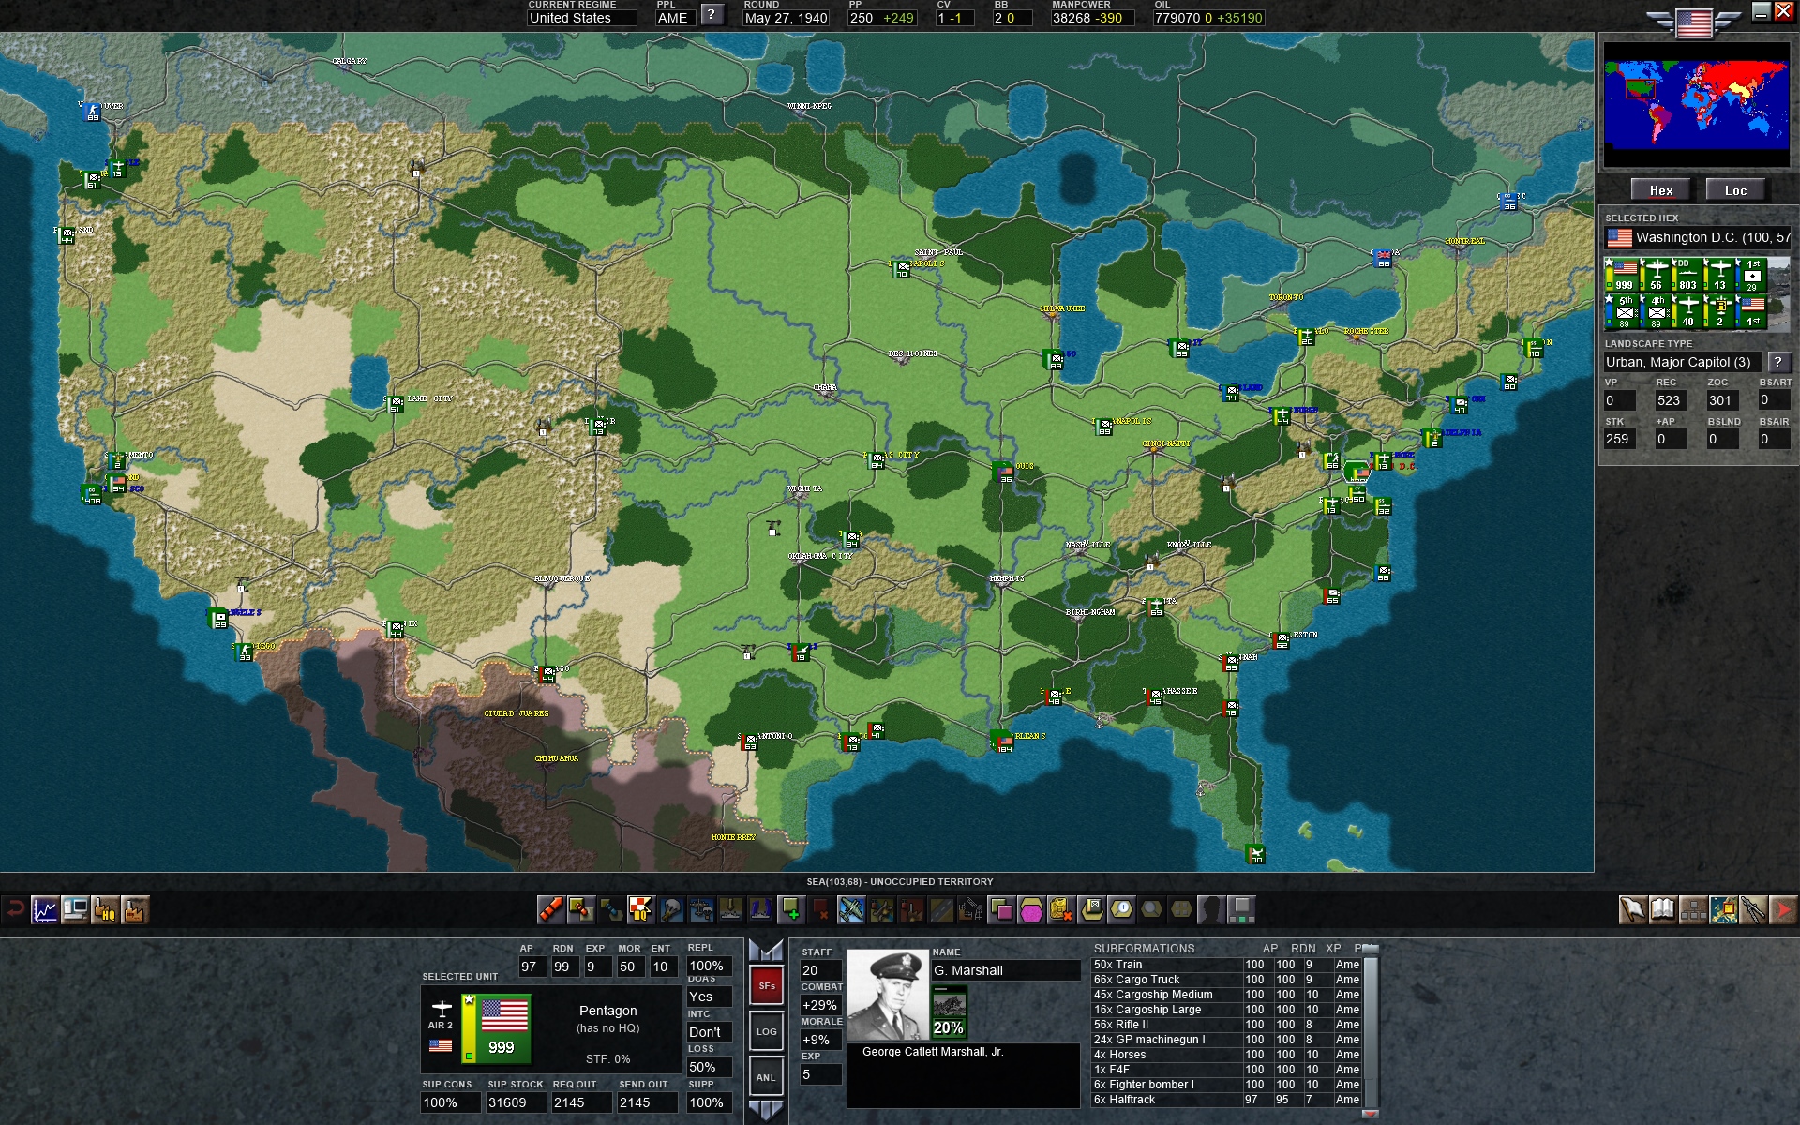Click the HQ hand icon in left toolbar
The width and height of the screenshot is (1800, 1125).
click(x=105, y=909)
